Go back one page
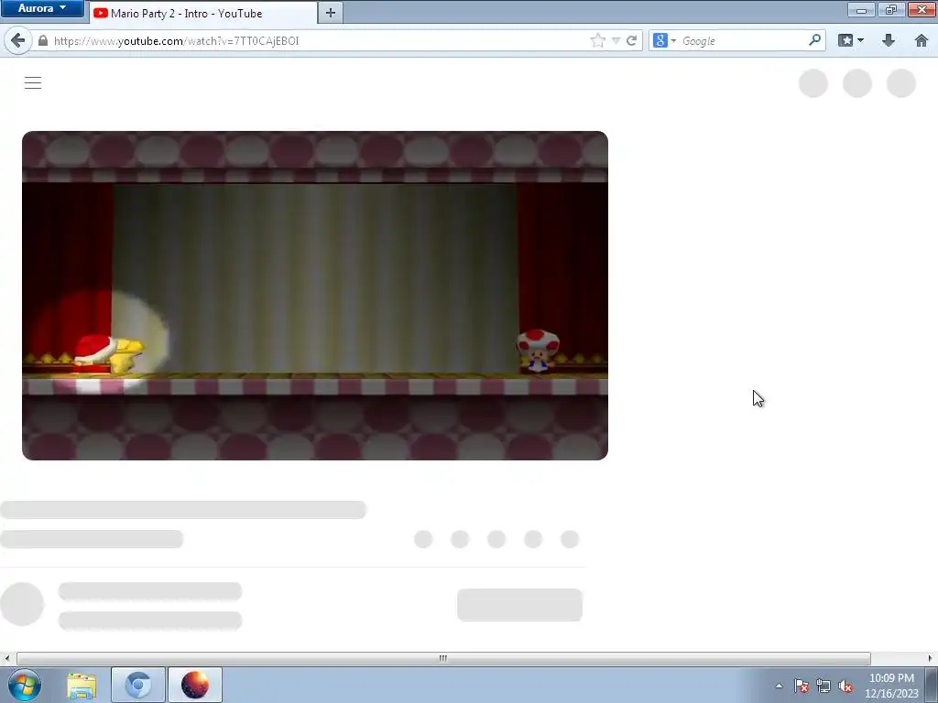Screen dimensions: 938x703 18,40
